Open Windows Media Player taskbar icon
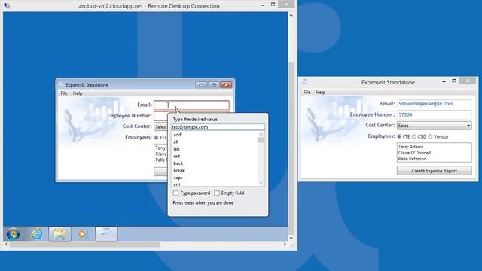This screenshot has width=482, height=271. click(x=82, y=234)
